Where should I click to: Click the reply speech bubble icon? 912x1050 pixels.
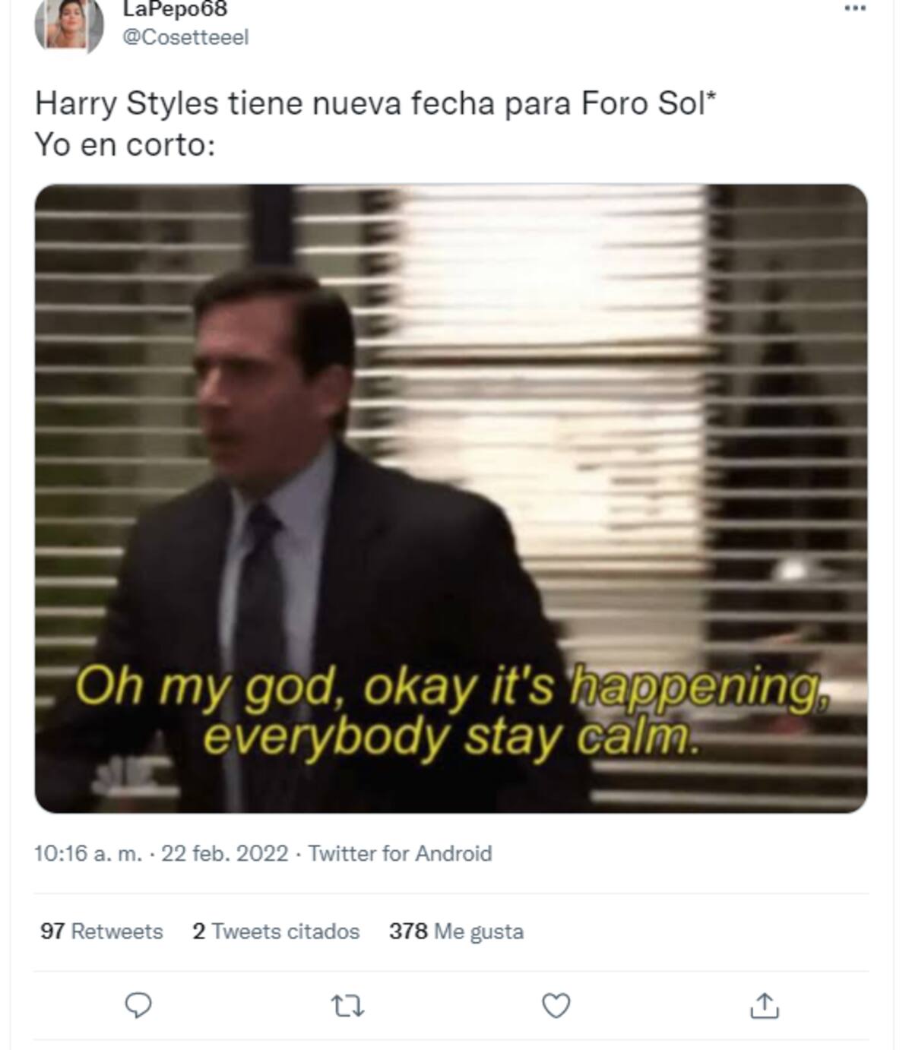[x=138, y=1005]
